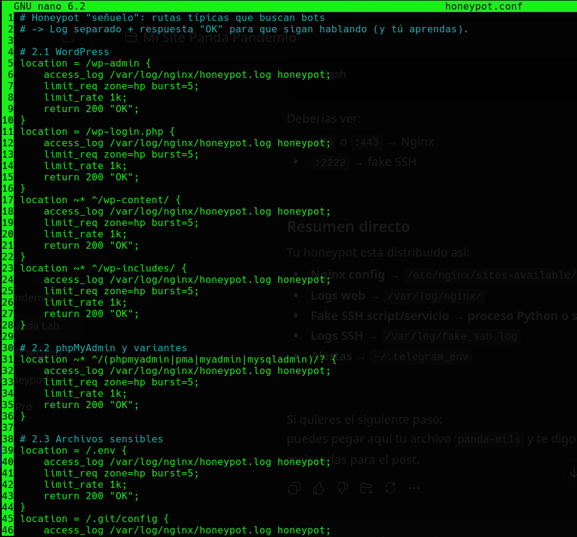
Task: Click access_log directive on line 6
Action: tap(188, 75)
